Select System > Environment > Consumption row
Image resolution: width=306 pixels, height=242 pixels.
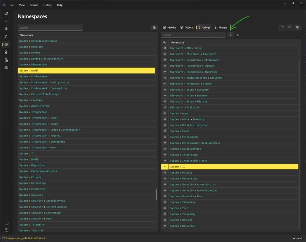coord(86,88)
